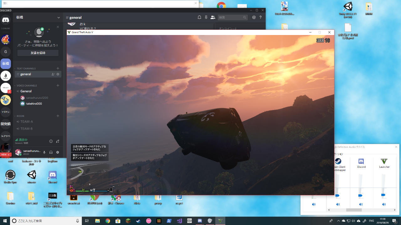This screenshot has height=225, width=401.
Task: Collapse the ROOM category
Action: click(x=20, y=116)
